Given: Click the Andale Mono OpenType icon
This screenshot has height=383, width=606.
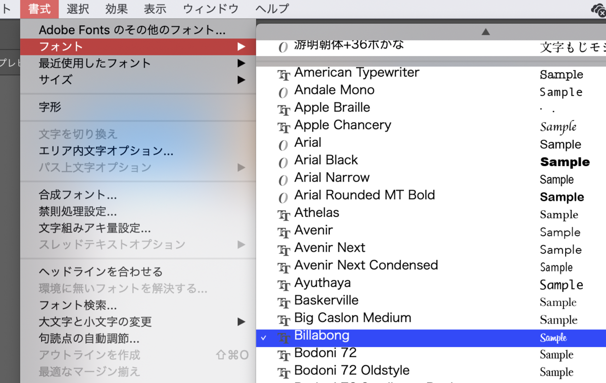Looking at the screenshot, I should [x=283, y=92].
